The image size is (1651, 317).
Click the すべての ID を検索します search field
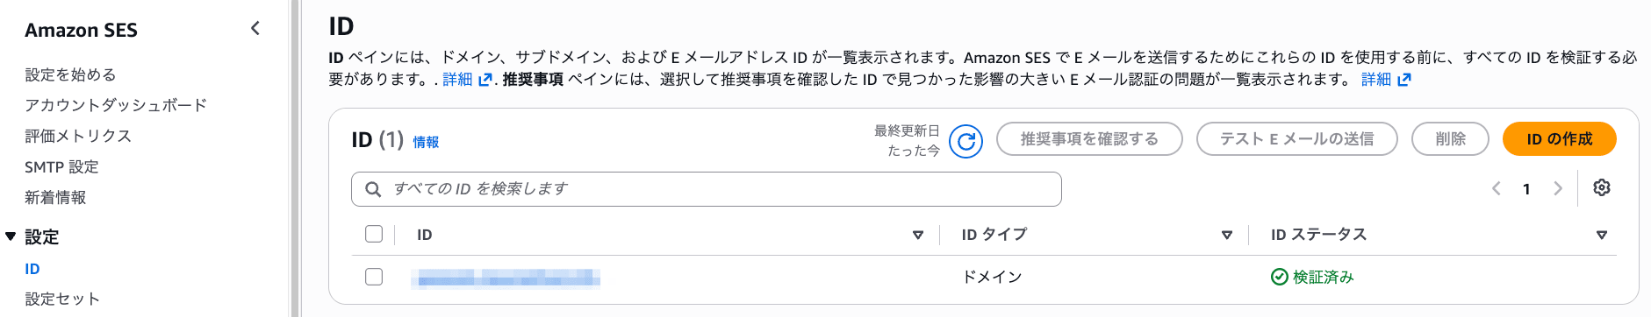[707, 189]
